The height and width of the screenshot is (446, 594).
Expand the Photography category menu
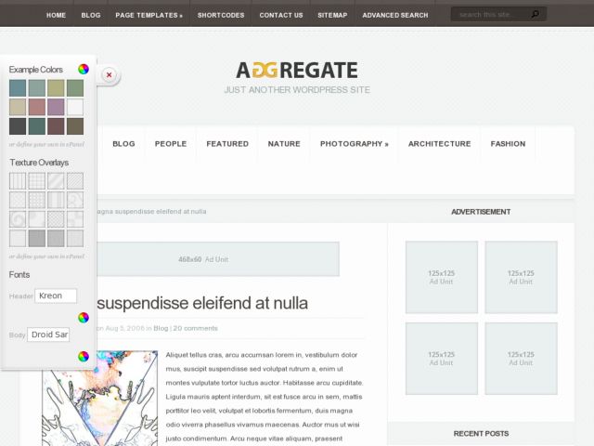(354, 144)
